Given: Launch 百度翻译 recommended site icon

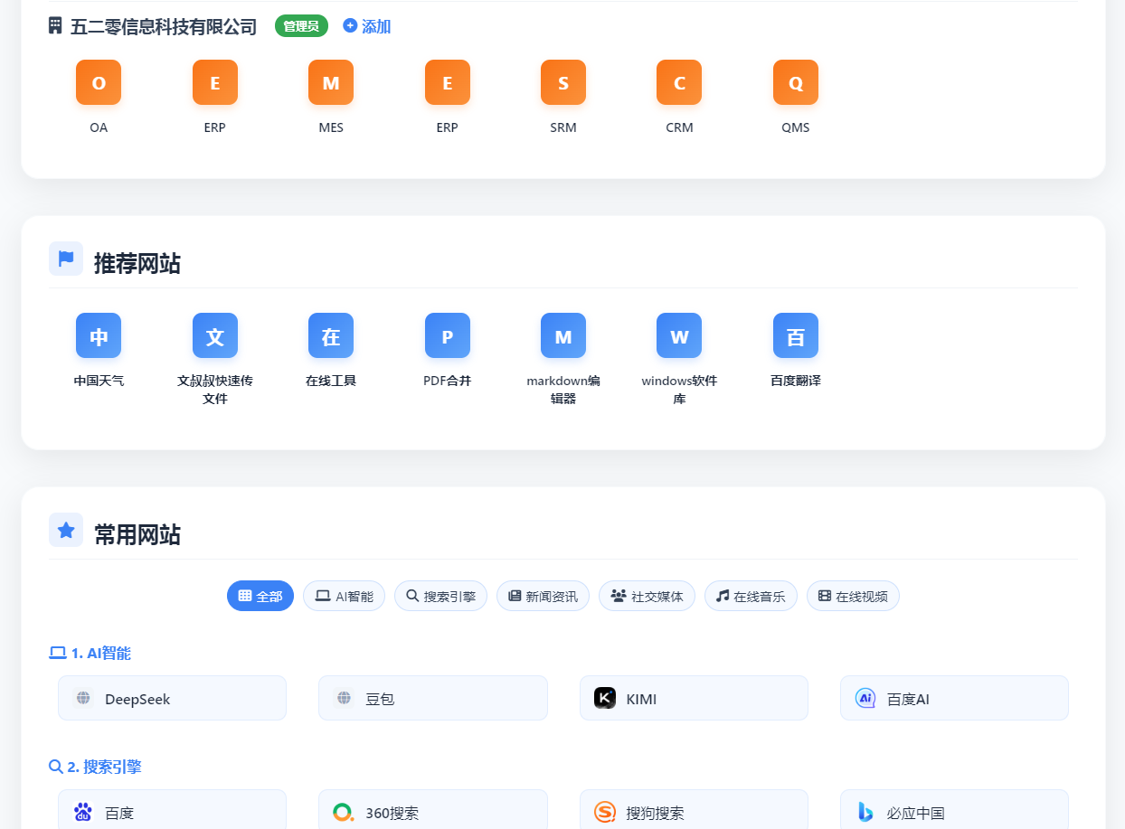Looking at the screenshot, I should pyautogui.click(x=795, y=336).
